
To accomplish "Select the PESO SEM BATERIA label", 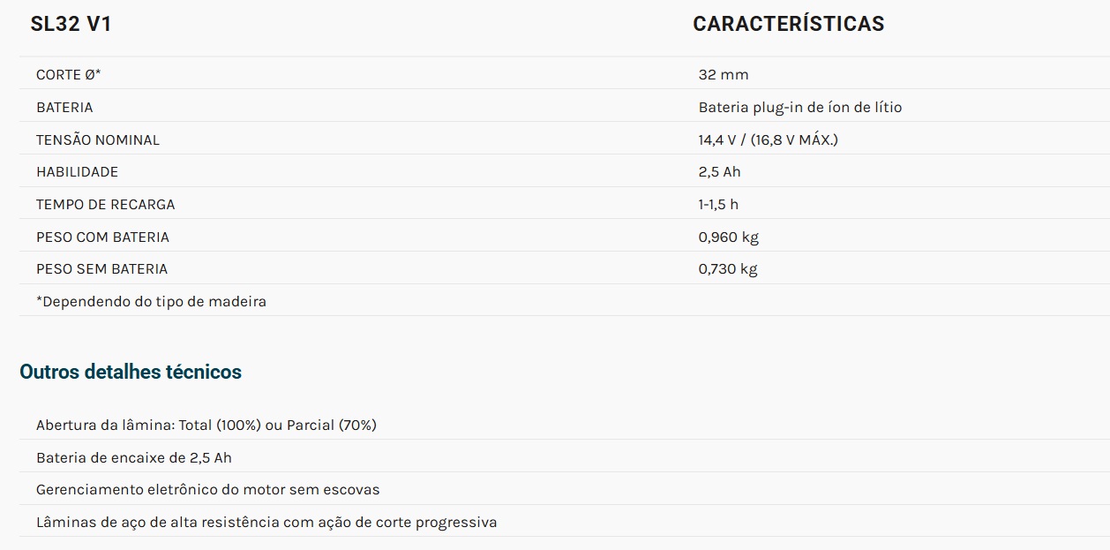I will [101, 269].
